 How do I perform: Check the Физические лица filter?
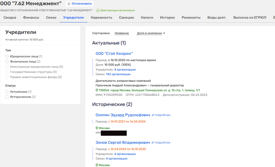pos(7,61)
